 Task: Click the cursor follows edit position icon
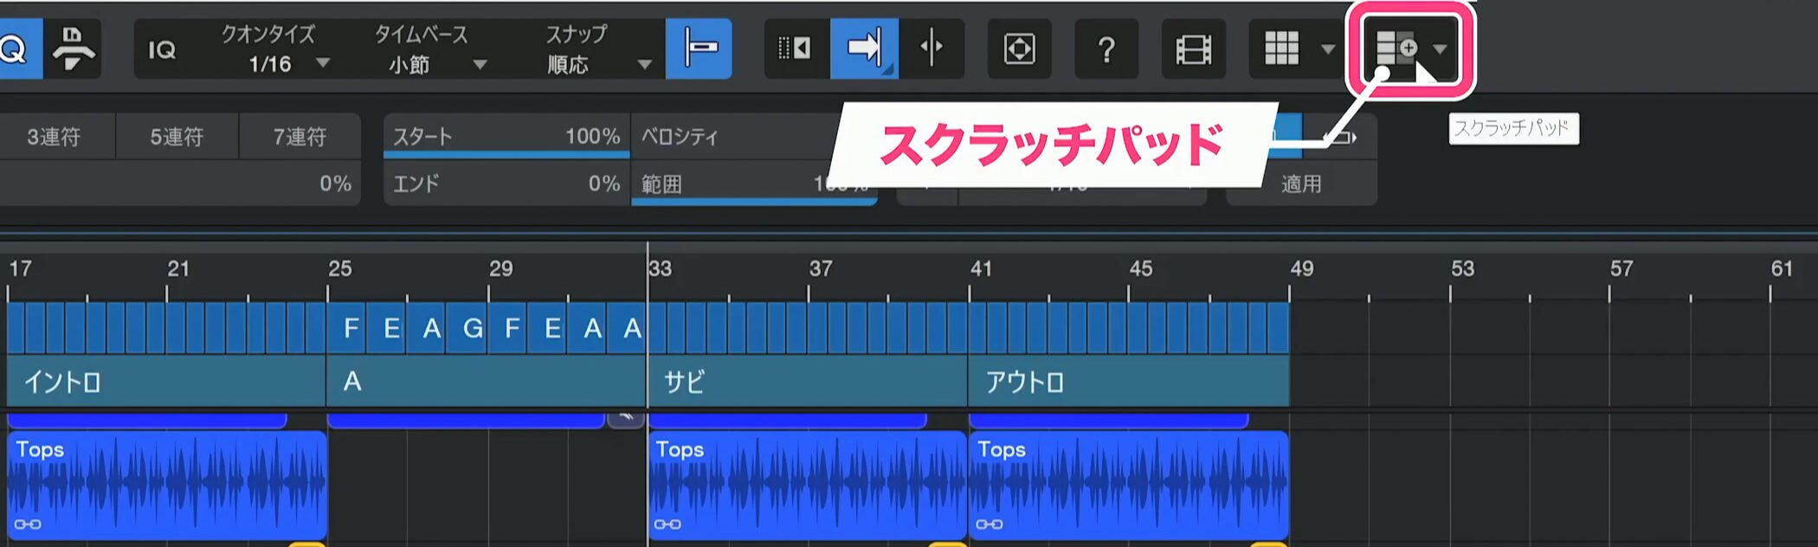(x=932, y=48)
